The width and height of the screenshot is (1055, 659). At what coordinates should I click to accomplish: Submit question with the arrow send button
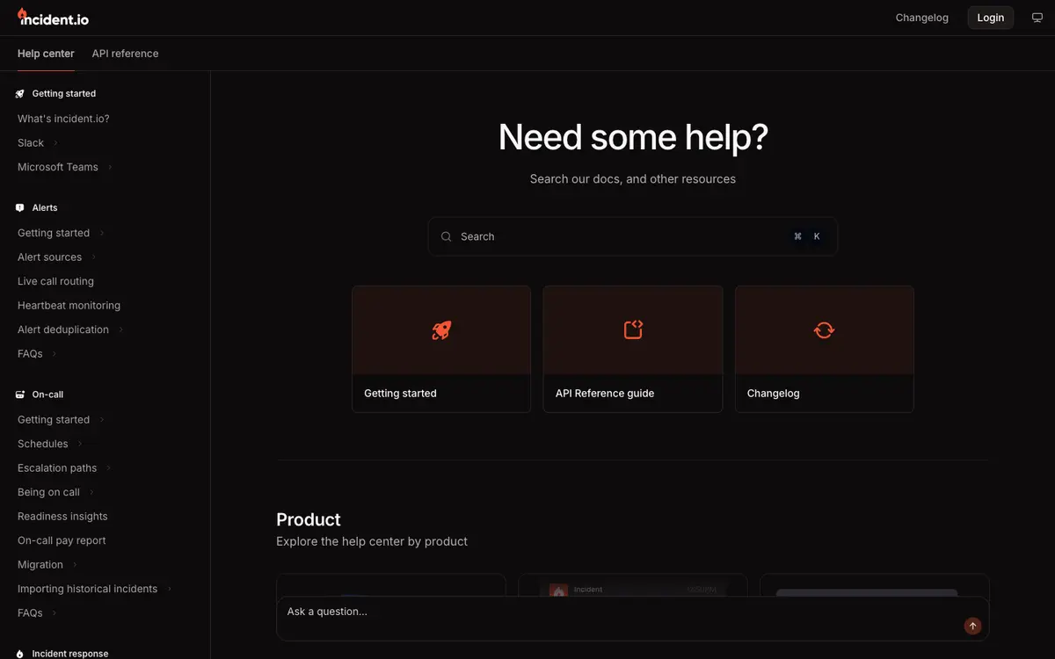[972, 626]
